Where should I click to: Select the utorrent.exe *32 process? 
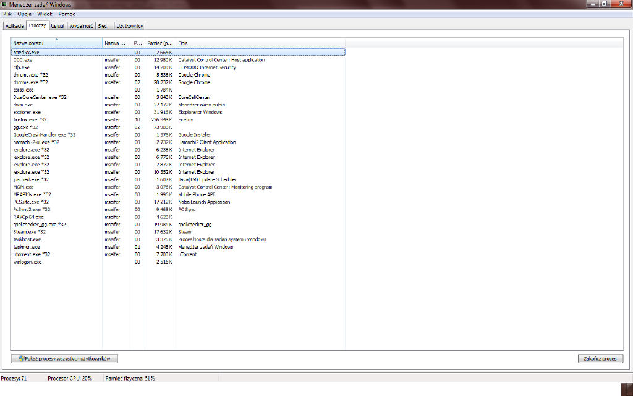pos(178,254)
